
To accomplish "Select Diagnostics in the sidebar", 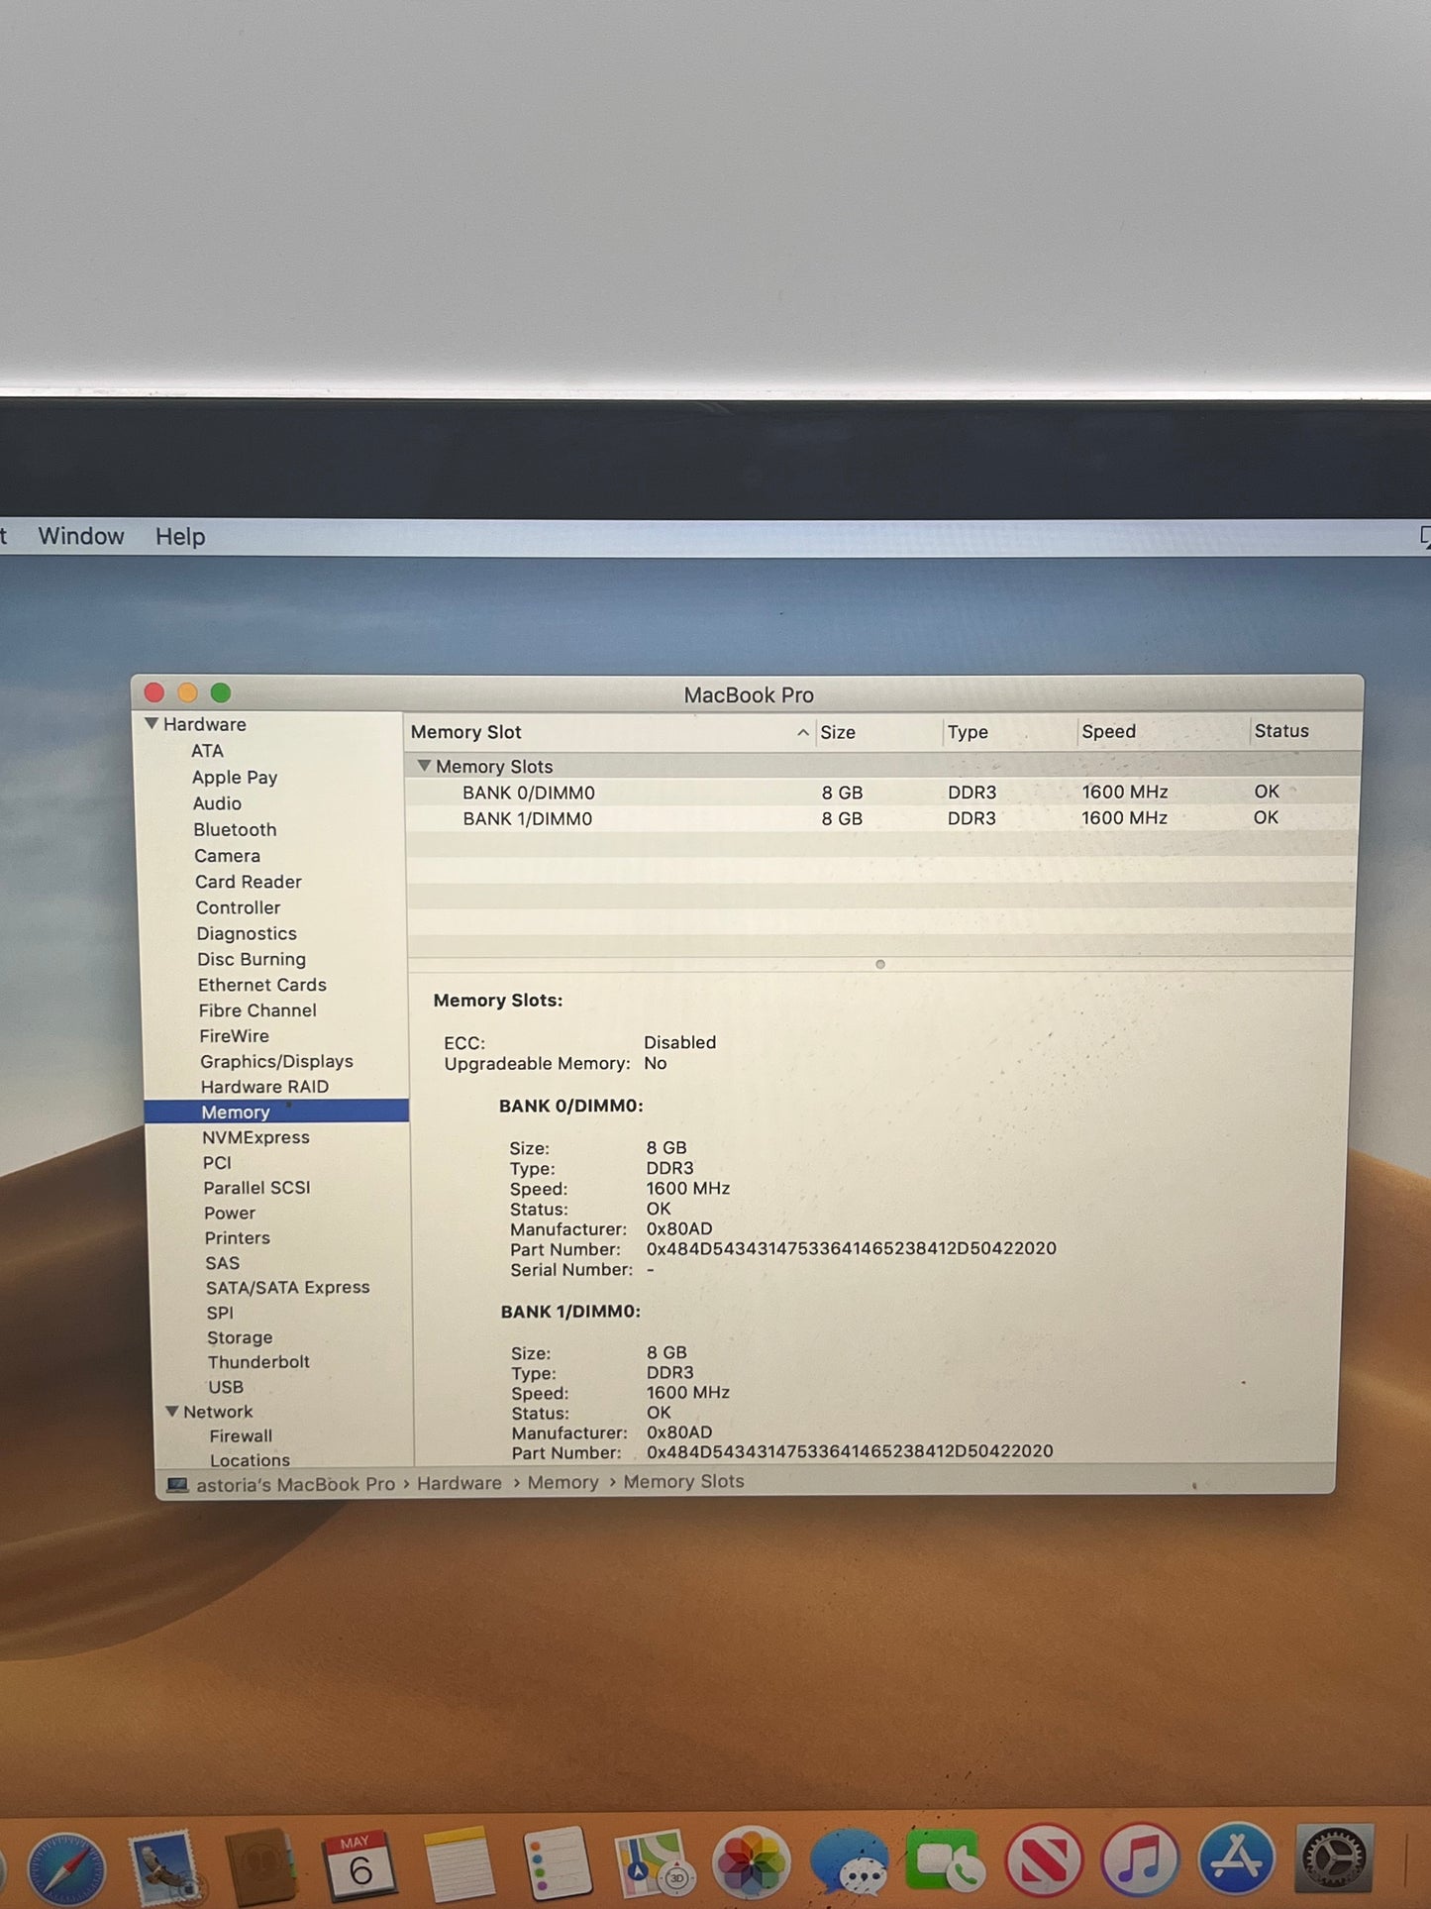I will (247, 933).
